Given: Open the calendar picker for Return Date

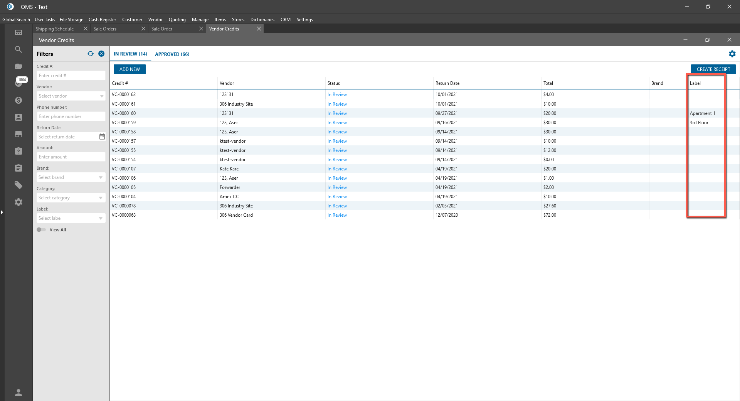Looking at the screenshot, I should tap(102, 136).
